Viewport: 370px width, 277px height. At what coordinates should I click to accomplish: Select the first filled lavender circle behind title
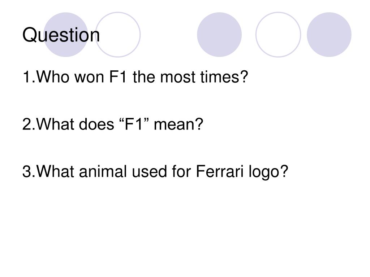(x=66, y=35)
